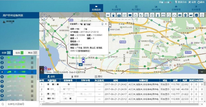Click the download-to-device toolbar icon

(119, 15)
